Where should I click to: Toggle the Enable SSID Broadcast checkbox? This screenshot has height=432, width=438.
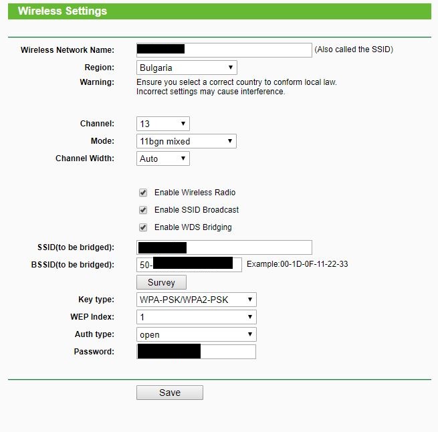(x=143, y=210)
